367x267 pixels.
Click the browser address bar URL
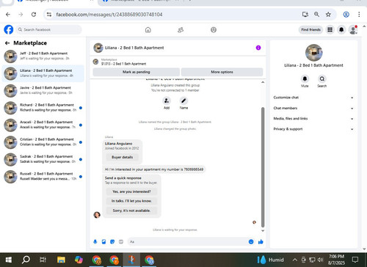click(109, 15)
